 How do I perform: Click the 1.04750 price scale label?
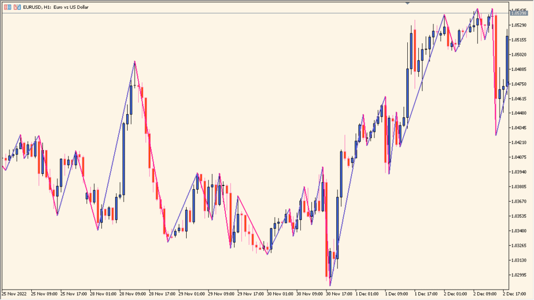(519, 84)
